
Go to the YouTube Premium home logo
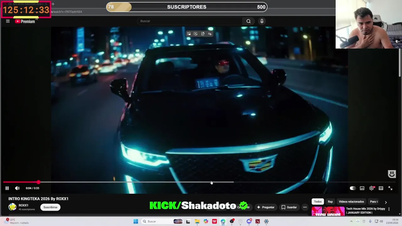[x=25, y=21]
